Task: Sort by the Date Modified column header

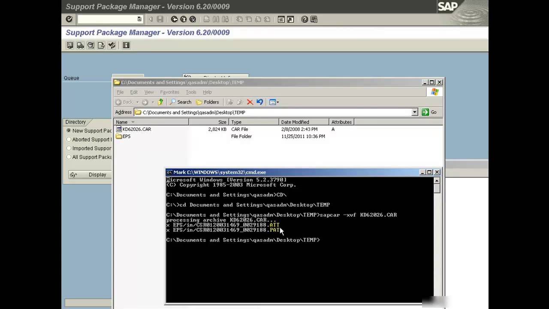Action: pyautogui.click(x=304, y=122)
